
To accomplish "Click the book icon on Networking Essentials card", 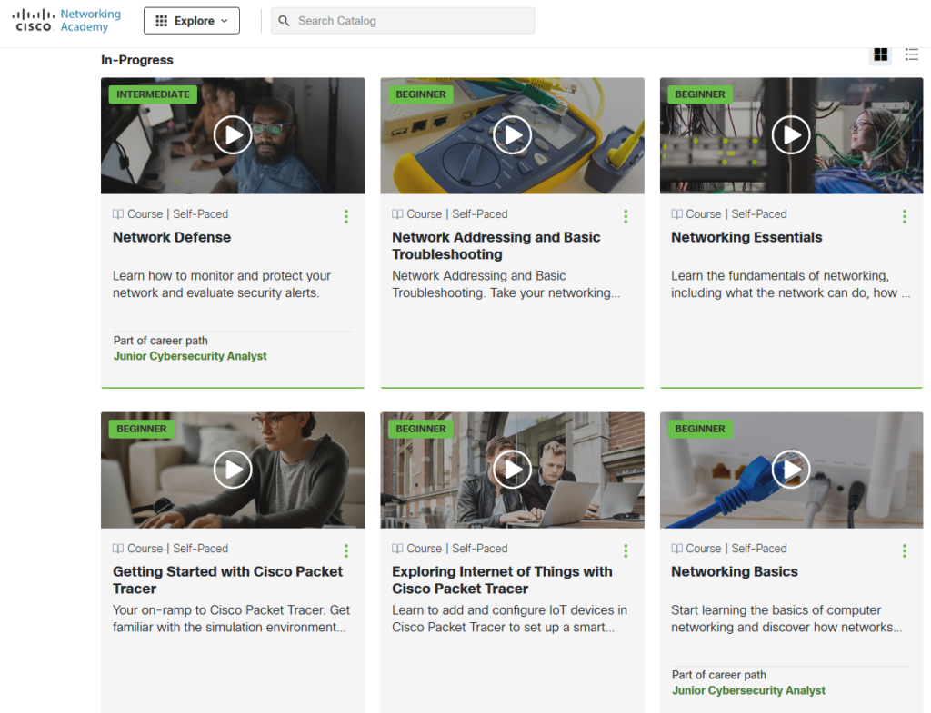I will 676,214.
